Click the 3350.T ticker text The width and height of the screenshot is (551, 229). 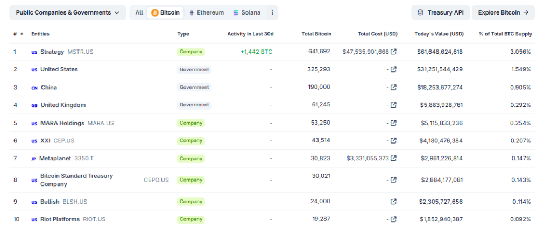(x=84, y=158)
